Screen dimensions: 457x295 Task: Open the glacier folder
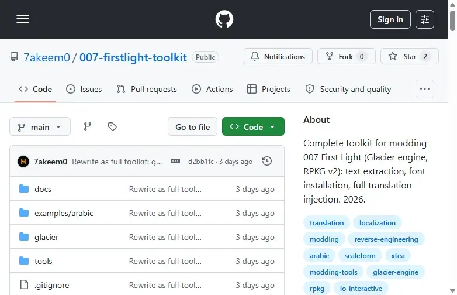pyautogui.click(x=46, y=237)
